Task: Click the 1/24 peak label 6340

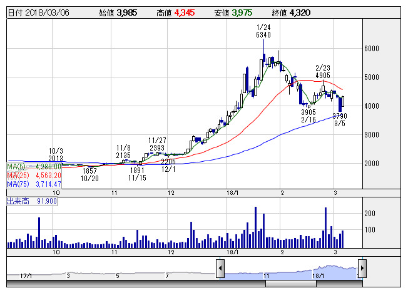Action: 263,36
